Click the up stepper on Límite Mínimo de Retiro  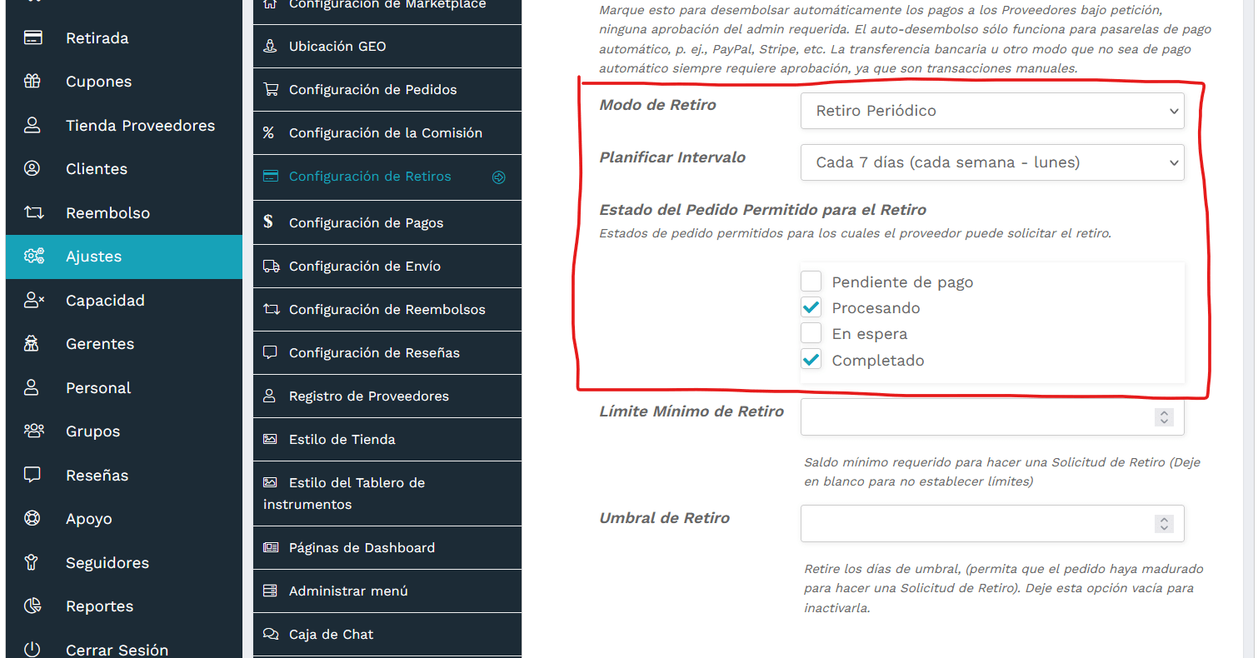pos(1164,413)
